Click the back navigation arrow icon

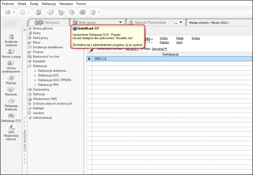pos(7,12)
